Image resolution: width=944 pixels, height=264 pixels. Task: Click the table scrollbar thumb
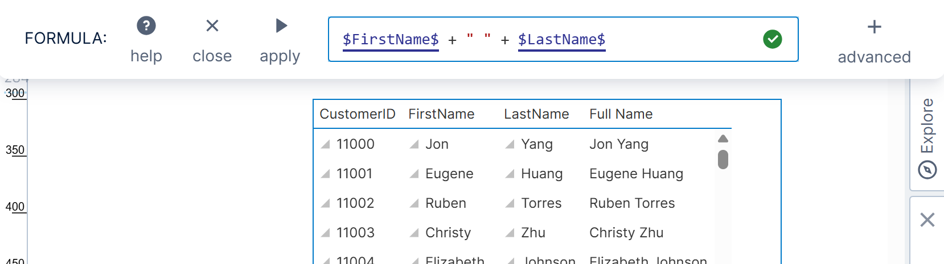pos(723,160)
